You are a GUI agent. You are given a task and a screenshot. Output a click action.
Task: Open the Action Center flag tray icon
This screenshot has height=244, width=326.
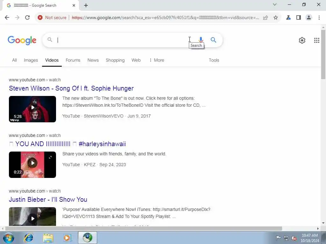(x=278, y=238)
